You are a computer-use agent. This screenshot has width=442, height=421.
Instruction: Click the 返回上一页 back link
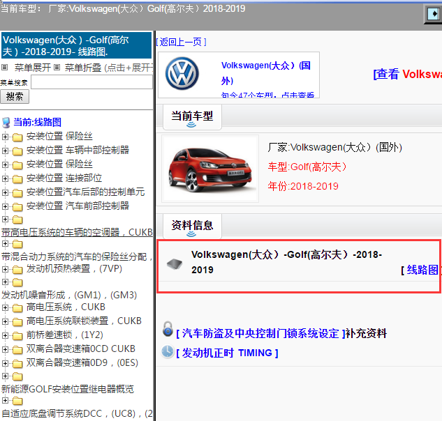click(x=182, y=43)
